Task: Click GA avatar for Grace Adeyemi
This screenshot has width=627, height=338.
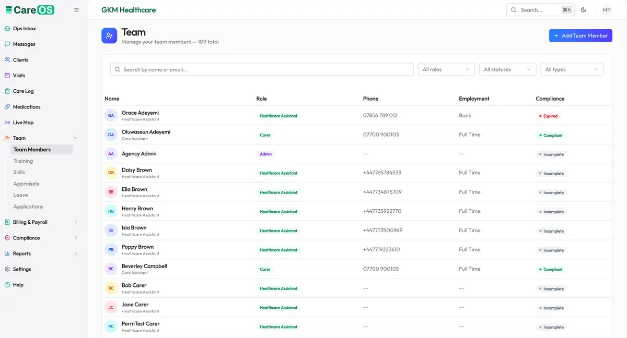Action: coord(111,116)
